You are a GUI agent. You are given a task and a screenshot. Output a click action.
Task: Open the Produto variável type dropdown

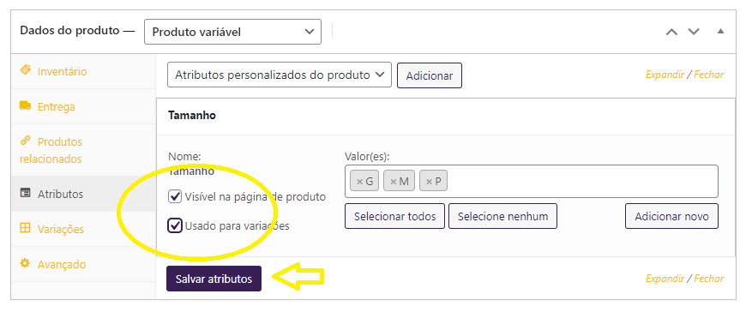(232, 32)
